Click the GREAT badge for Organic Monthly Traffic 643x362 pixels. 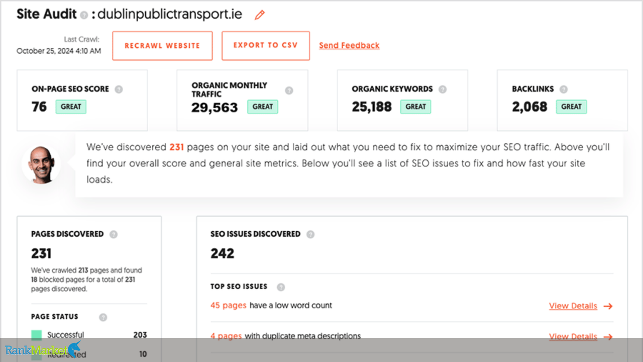[263, 107]
